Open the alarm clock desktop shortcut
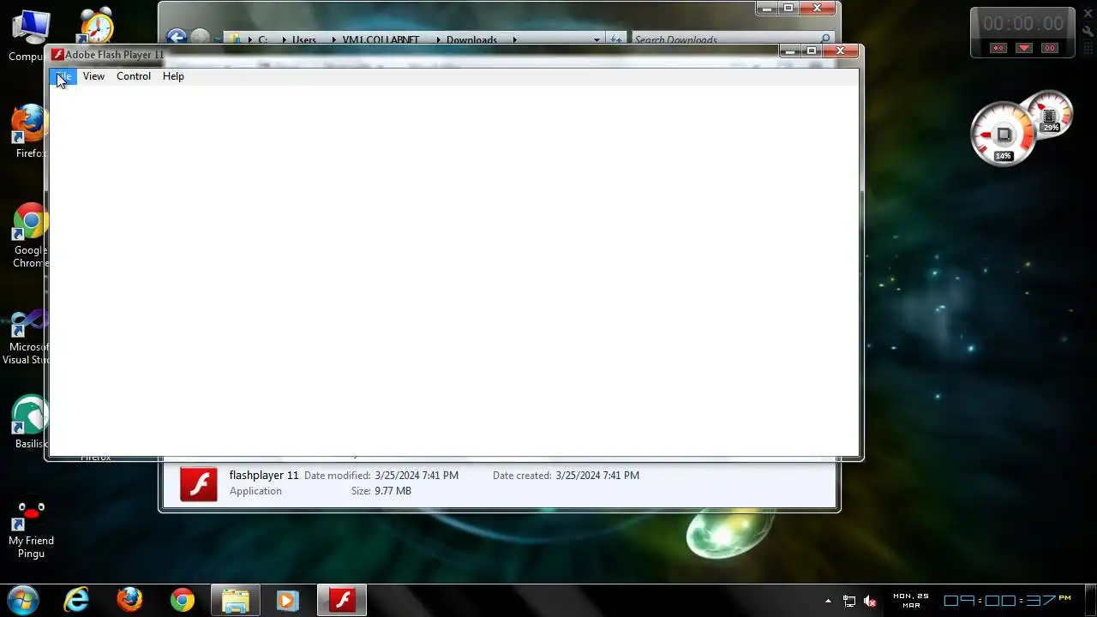Image resolution: width=1097 pixels, height=617 pixels. [x=96, y=26]
